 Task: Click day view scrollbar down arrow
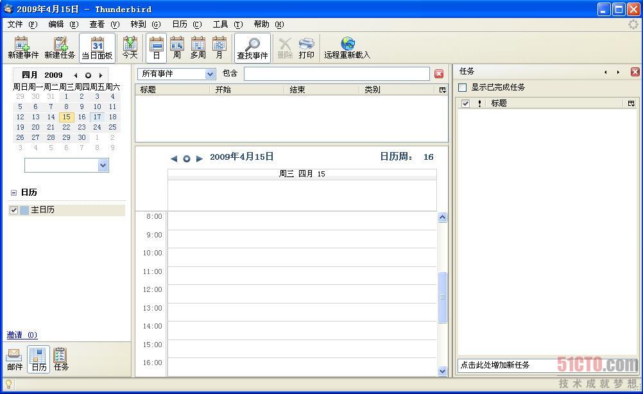tap(442, 371)
